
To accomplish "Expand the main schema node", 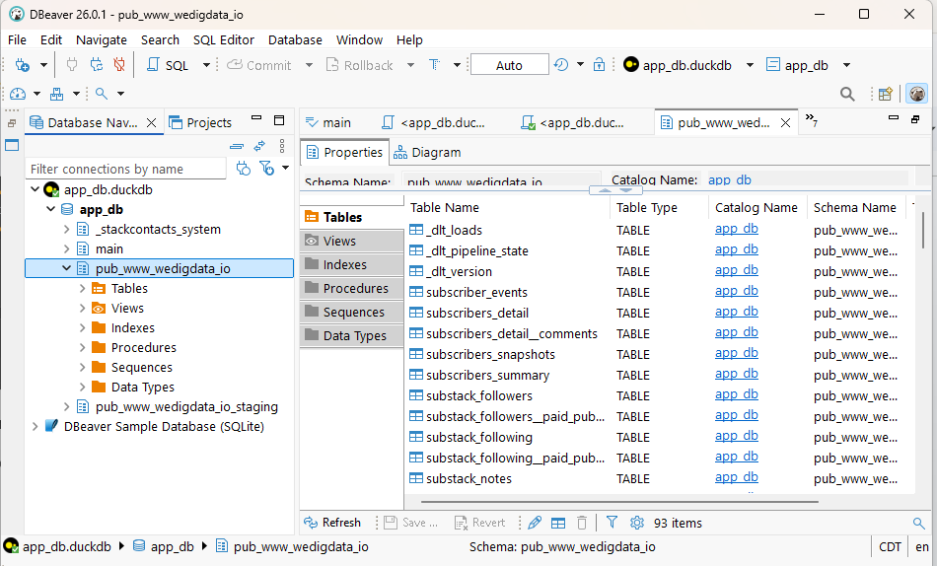I will click(x=66, y=248).
